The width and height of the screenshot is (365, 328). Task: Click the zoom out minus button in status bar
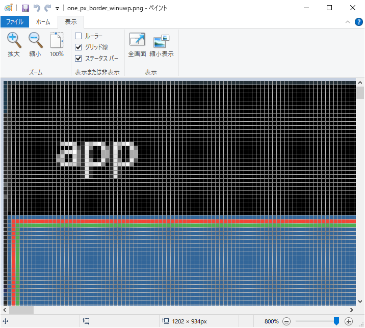[x=286, y=321]
